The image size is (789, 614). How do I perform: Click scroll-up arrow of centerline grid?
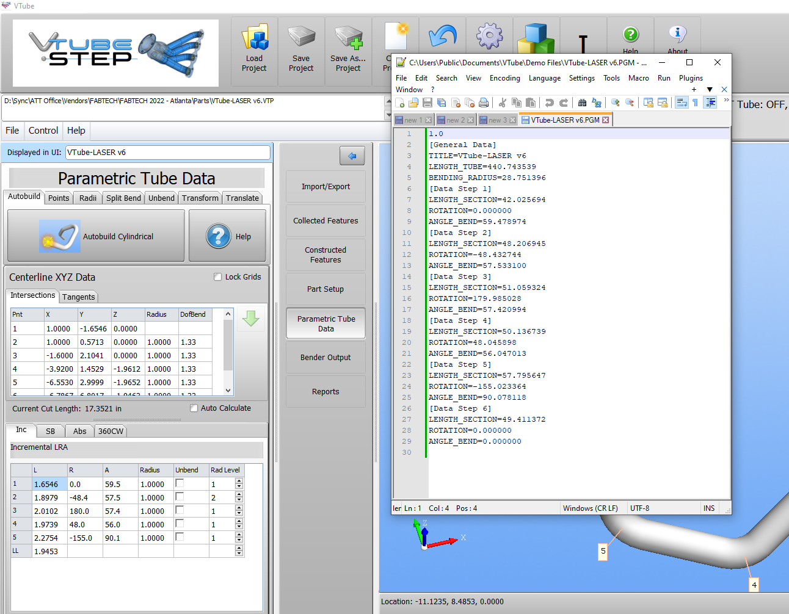[228, 314]
